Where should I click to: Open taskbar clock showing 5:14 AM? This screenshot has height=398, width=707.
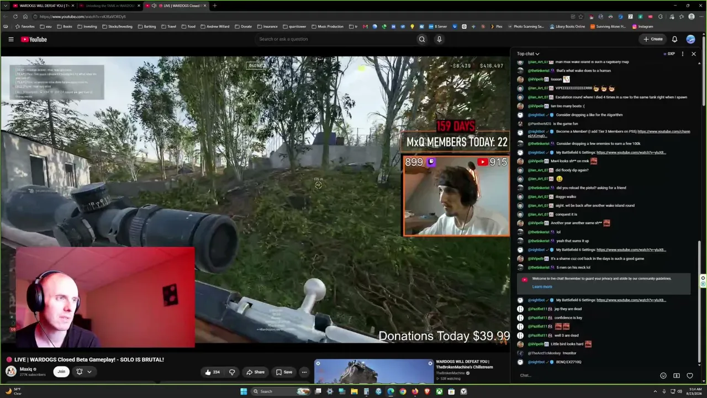point(695,391)
